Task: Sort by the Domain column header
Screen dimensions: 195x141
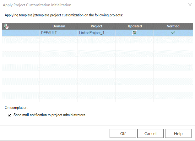Action: (x=59, y=26)
